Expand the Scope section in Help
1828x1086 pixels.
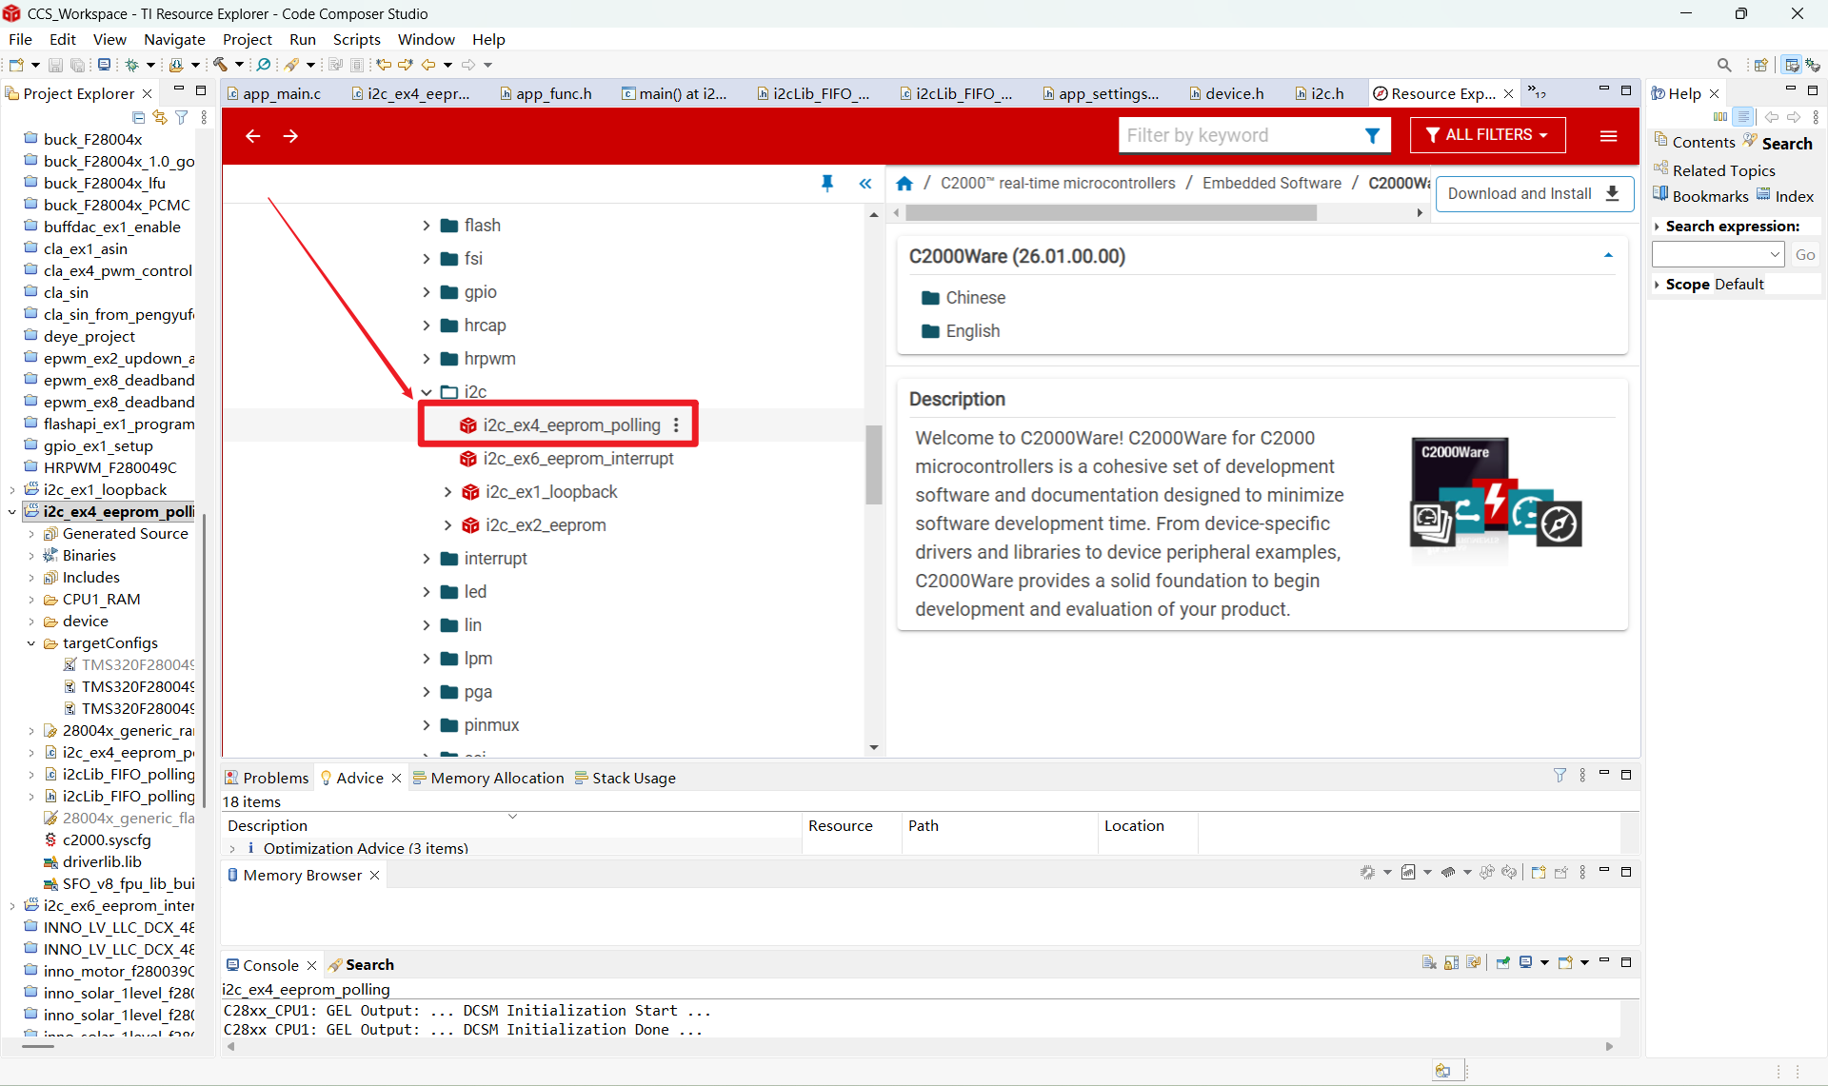(1658, 285)
